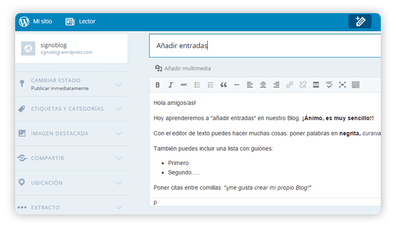Center align the text
This screenshot has width=396, height=228.
(263, 85)
